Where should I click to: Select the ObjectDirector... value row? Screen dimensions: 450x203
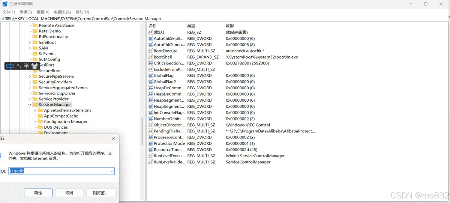coord(232,125)
